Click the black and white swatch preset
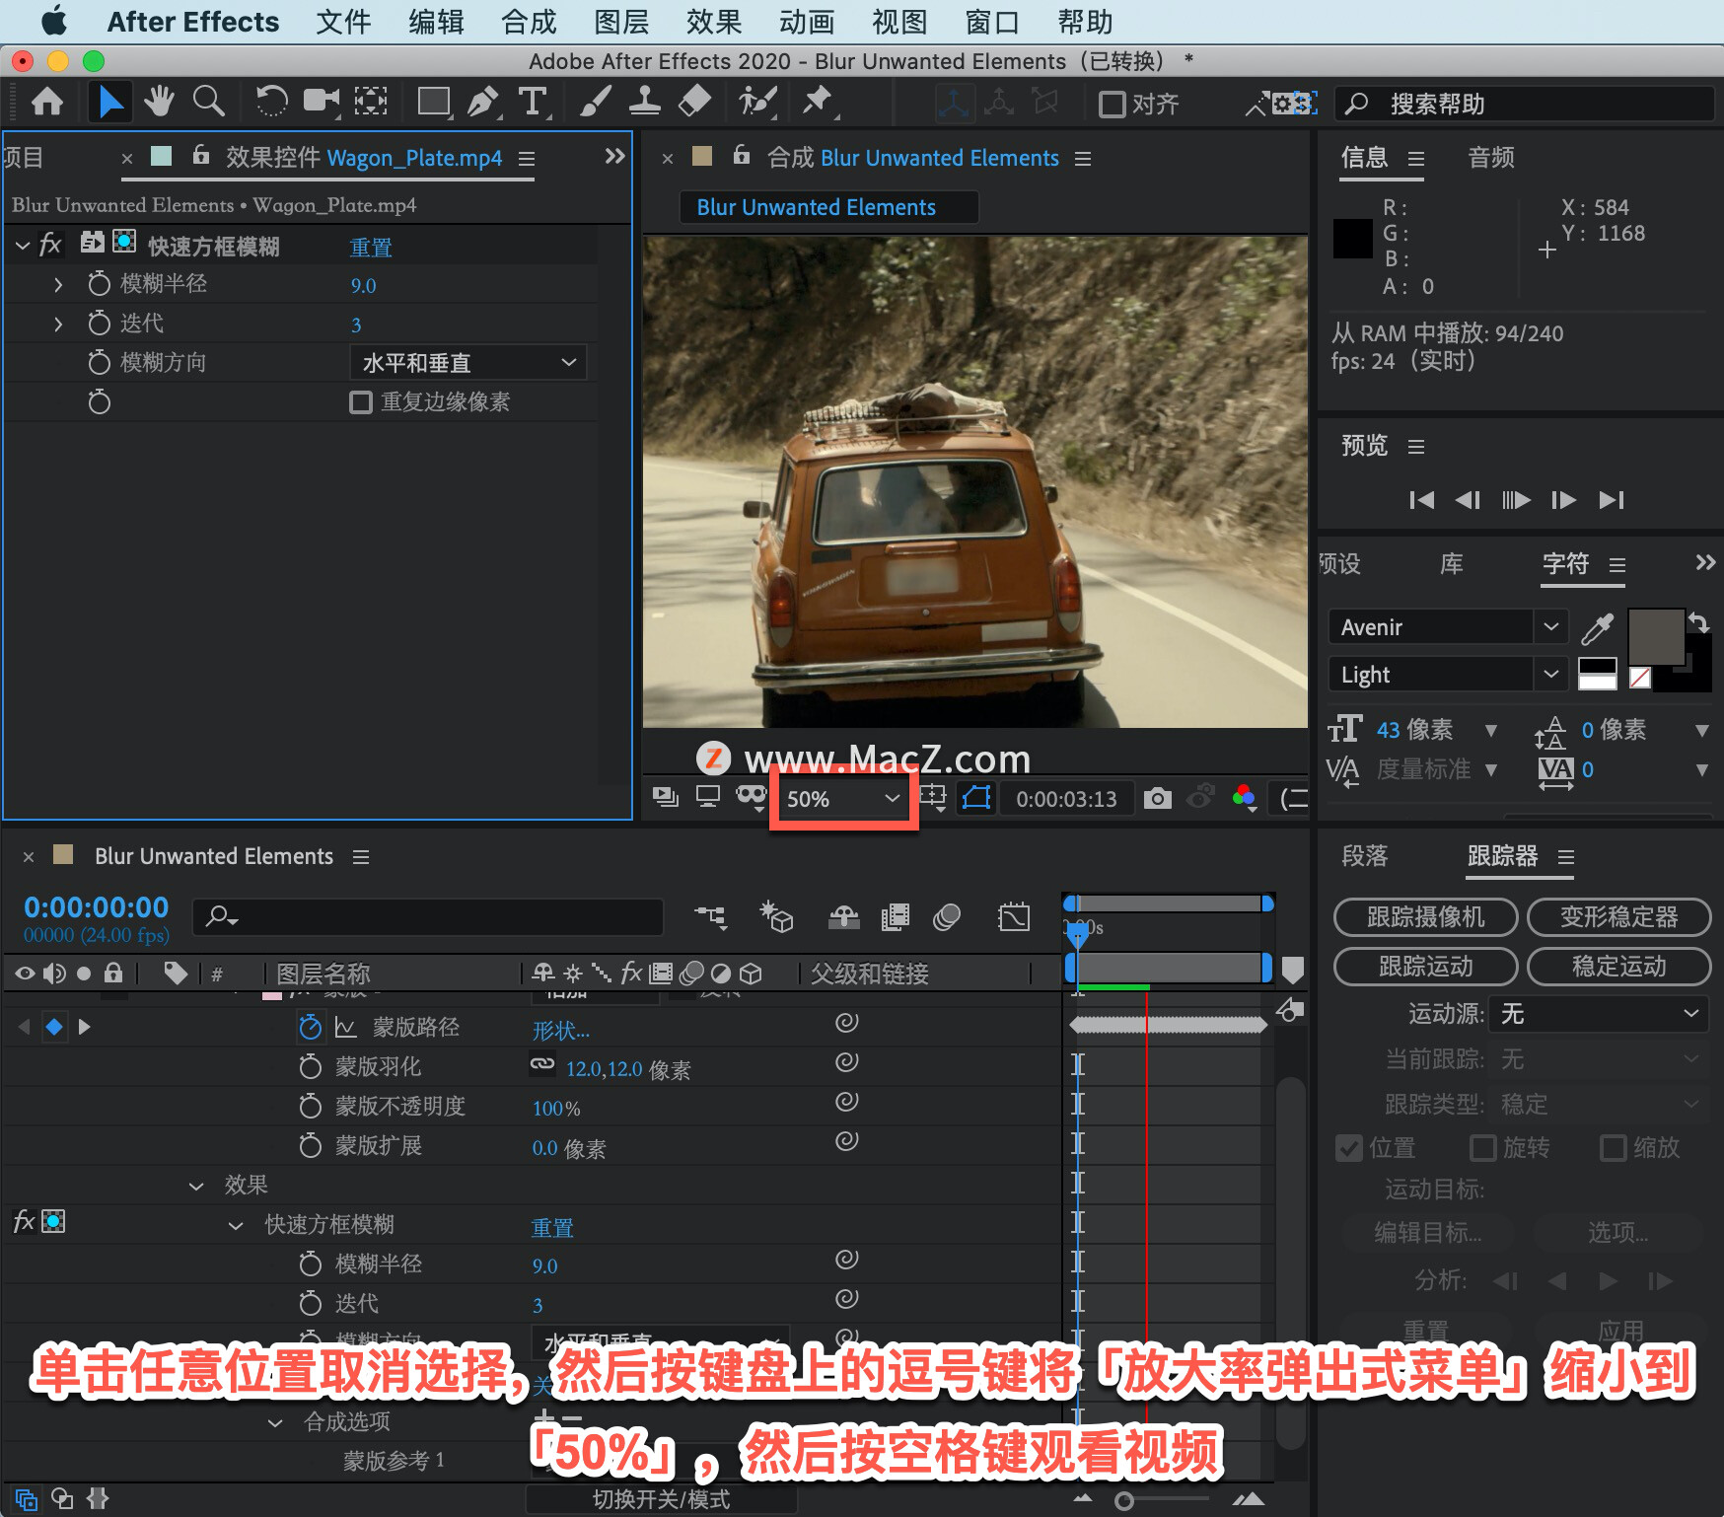1724x1517 pixels. click(x=1597, y=674)
